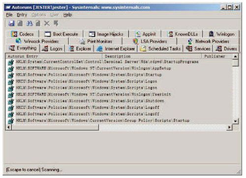Click icon of HKCU Scripts Logon entry
Image resolution: width=246 pixels, height=178 pixels.
(11, 81)
